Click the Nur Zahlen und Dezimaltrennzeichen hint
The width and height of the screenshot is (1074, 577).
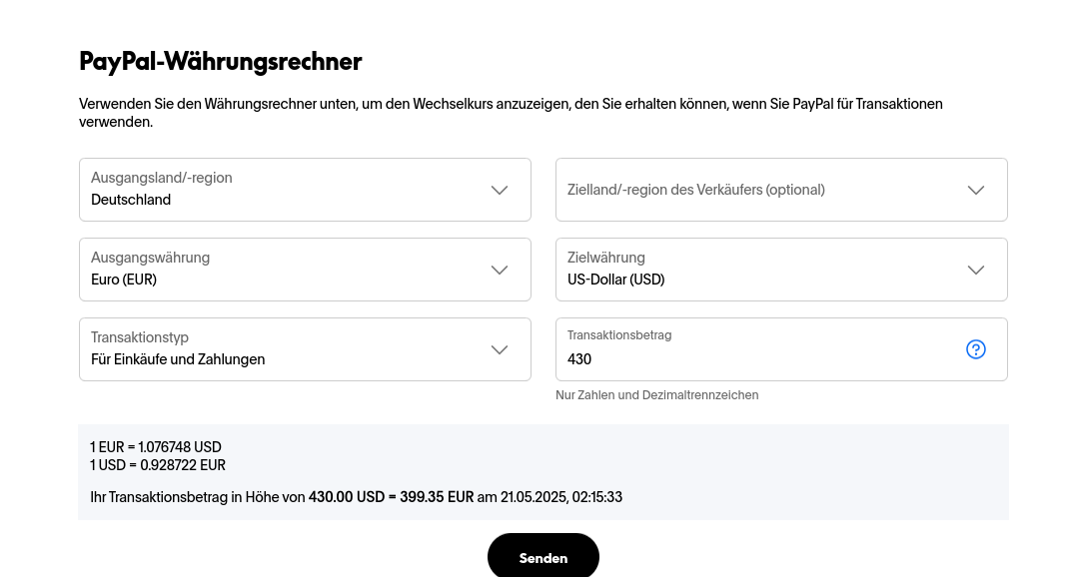pyautogui.click(x=656, y=395)
